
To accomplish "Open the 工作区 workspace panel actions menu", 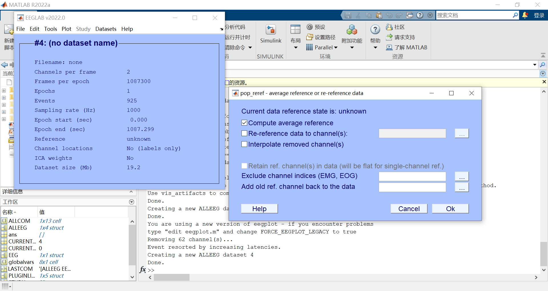I will 132,202.
